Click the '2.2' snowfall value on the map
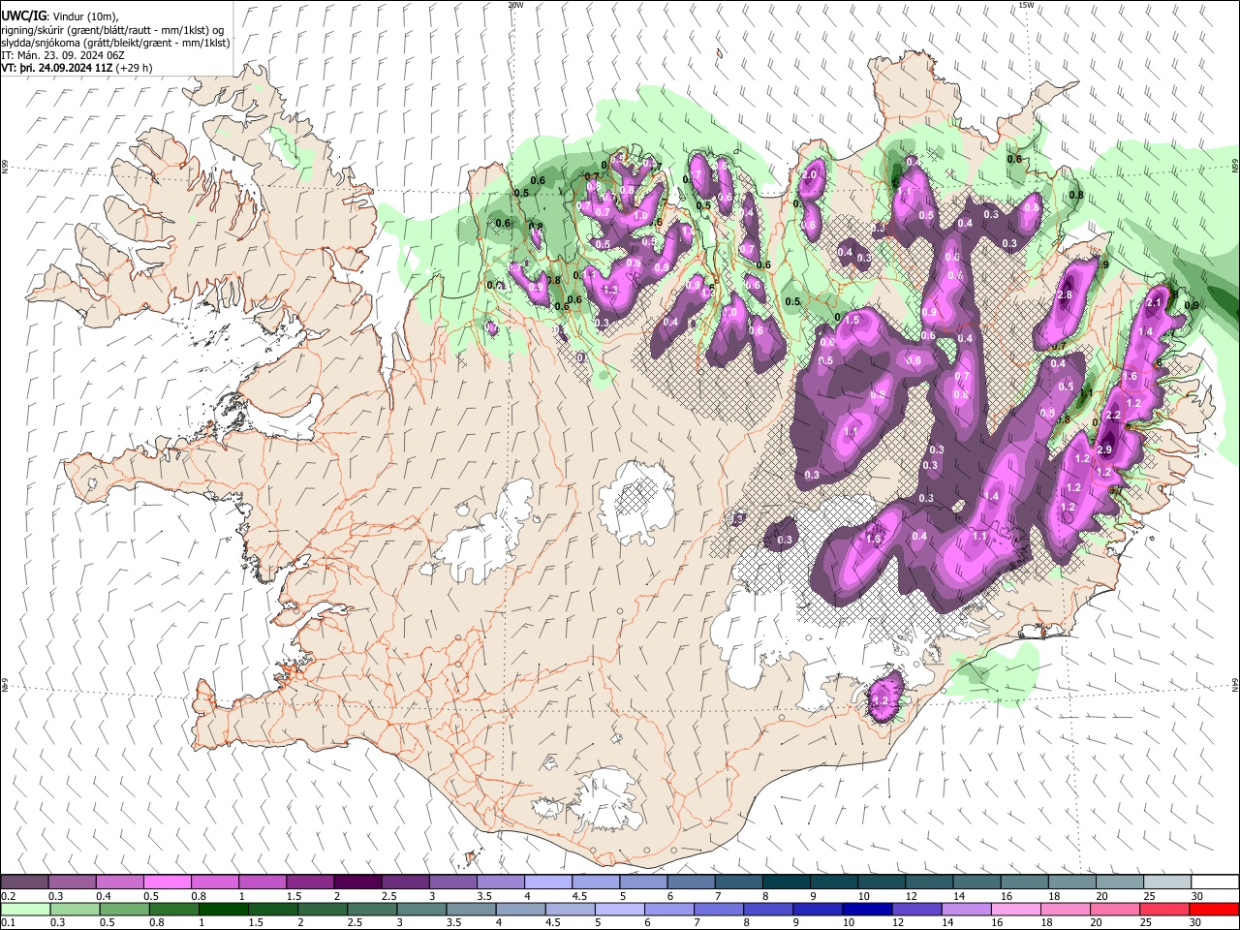 pyautogui.click(x=1113, y=415)
